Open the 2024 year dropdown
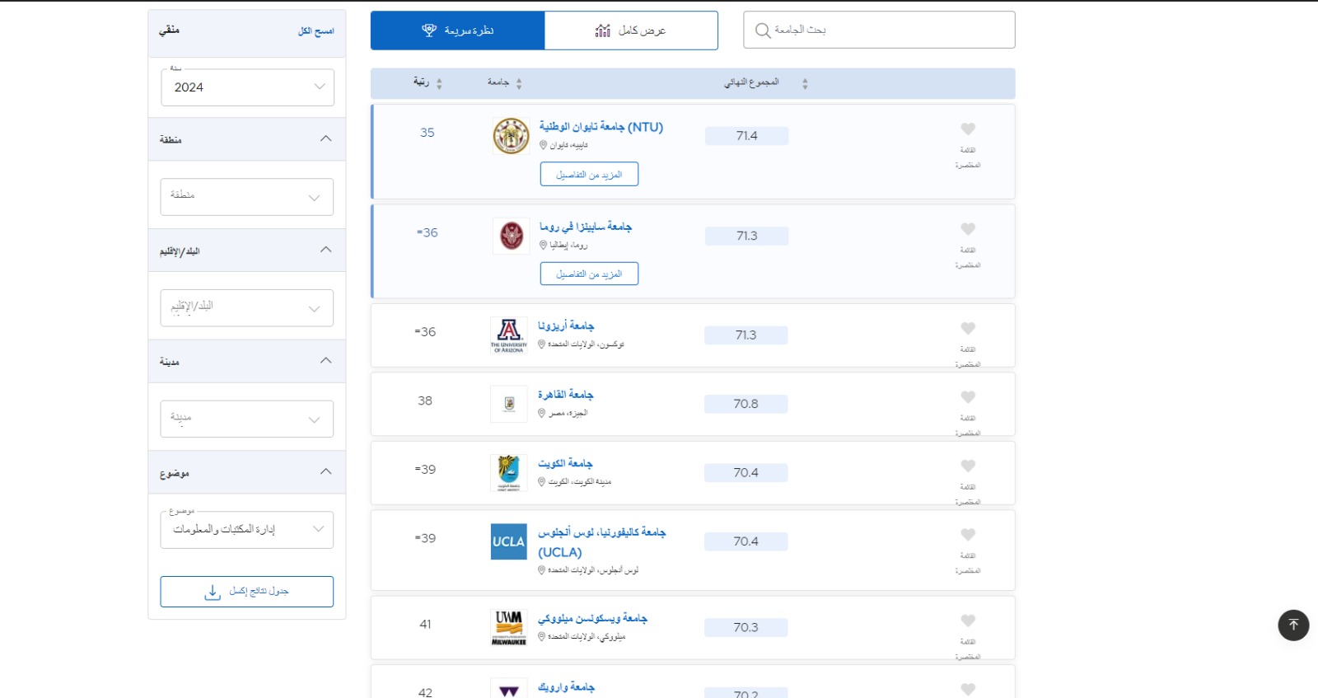 pyautogui.click(x=247, y=87)
